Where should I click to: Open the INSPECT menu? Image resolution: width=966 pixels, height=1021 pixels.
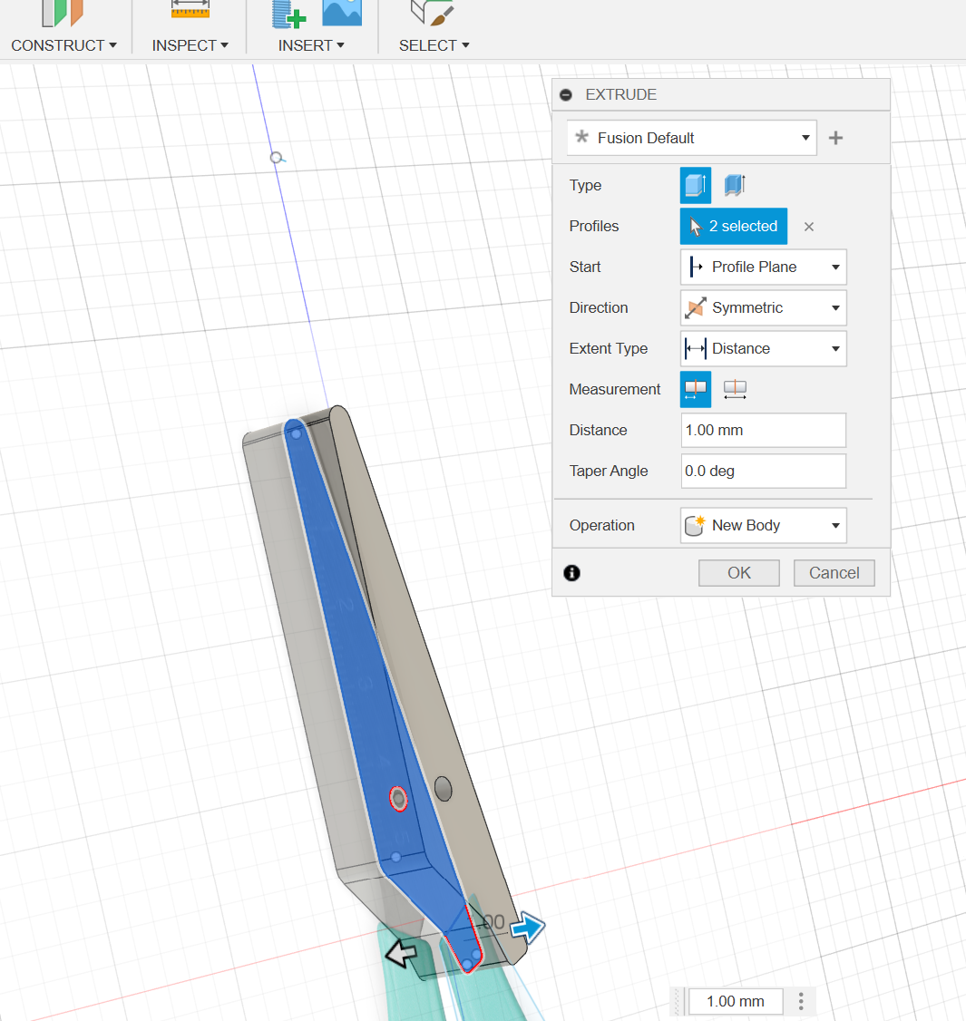click(190, 45)
